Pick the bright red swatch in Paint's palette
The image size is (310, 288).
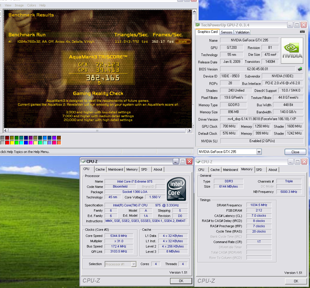click(x=7, y=142)
